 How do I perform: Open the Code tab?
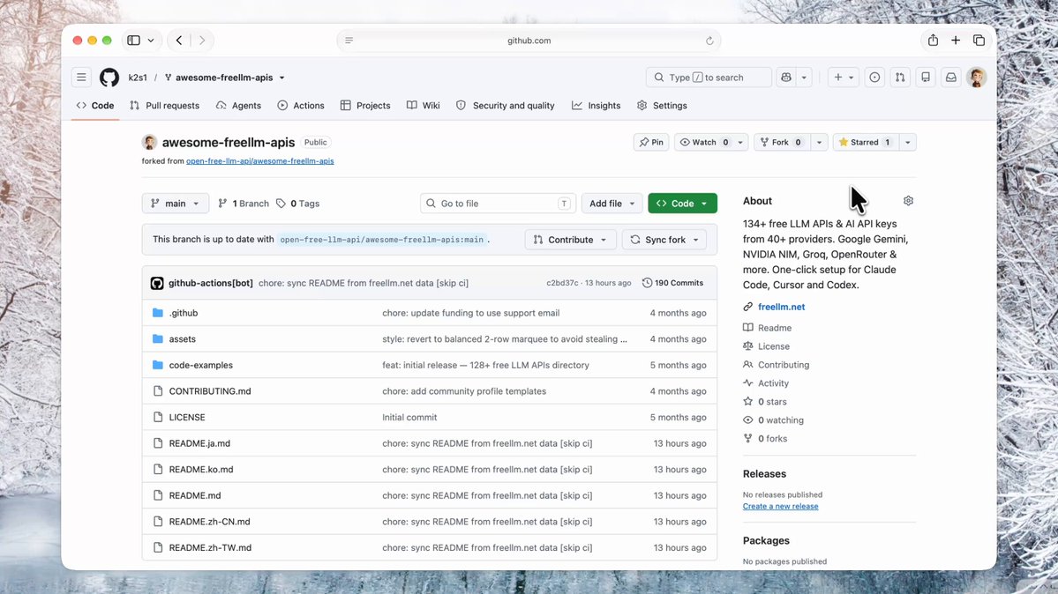[x=95, y=106]
